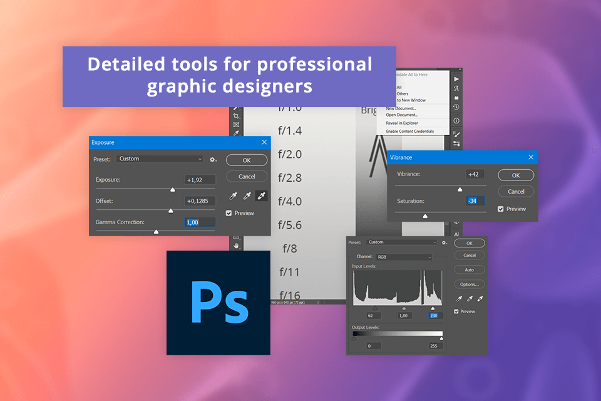Confirm Exposure dialog with OK
The height and width of the screenshot is (401, 601).
247,160
